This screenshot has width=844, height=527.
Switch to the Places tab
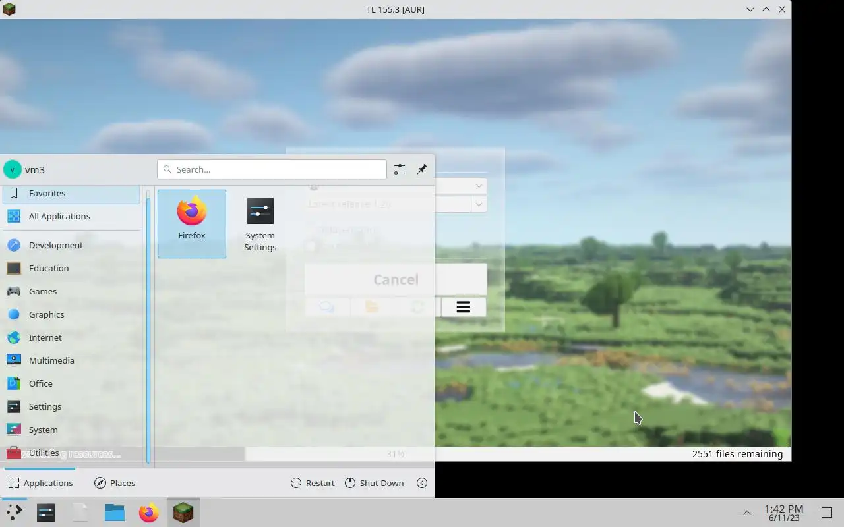click(115, 483)
